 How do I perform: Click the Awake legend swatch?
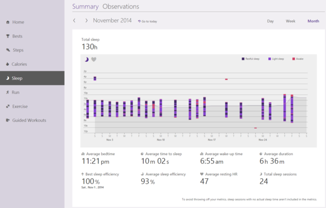click(x=293, y=59)
